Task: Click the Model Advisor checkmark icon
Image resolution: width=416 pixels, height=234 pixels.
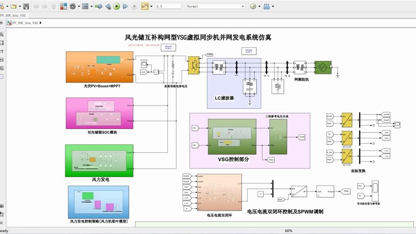Action: pos(253,6)
